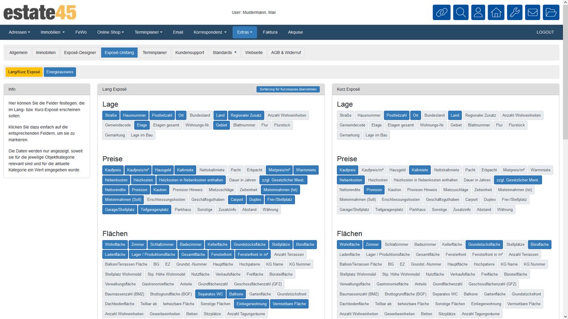Screen dimensions: 568x319
Task: Select the Exposé-Umfang tab
Action: (119, 52)
